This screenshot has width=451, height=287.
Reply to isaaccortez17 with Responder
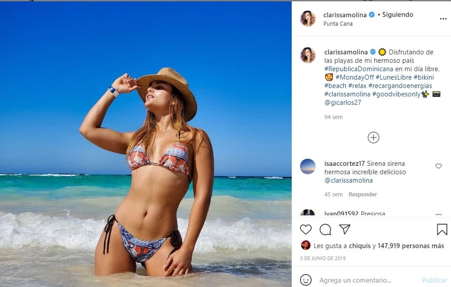click(362, 195)
